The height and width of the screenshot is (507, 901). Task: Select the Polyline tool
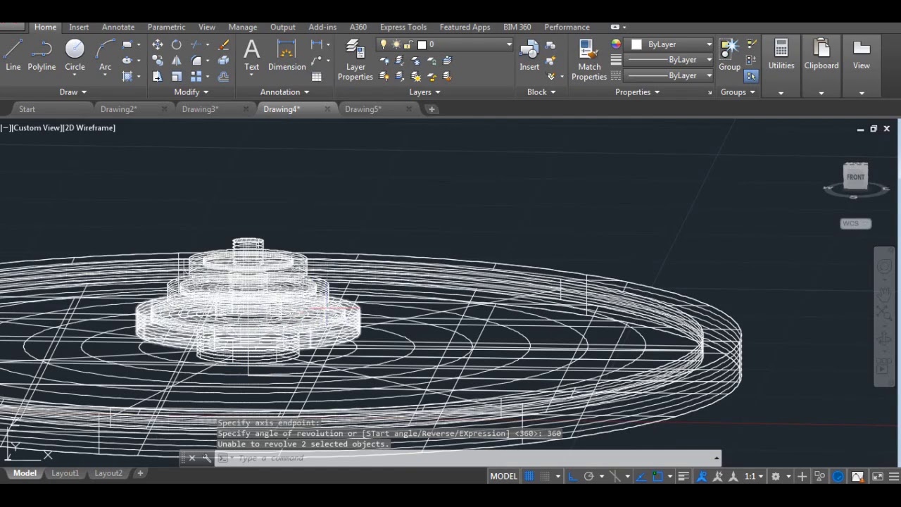click(x=42, y=55)
